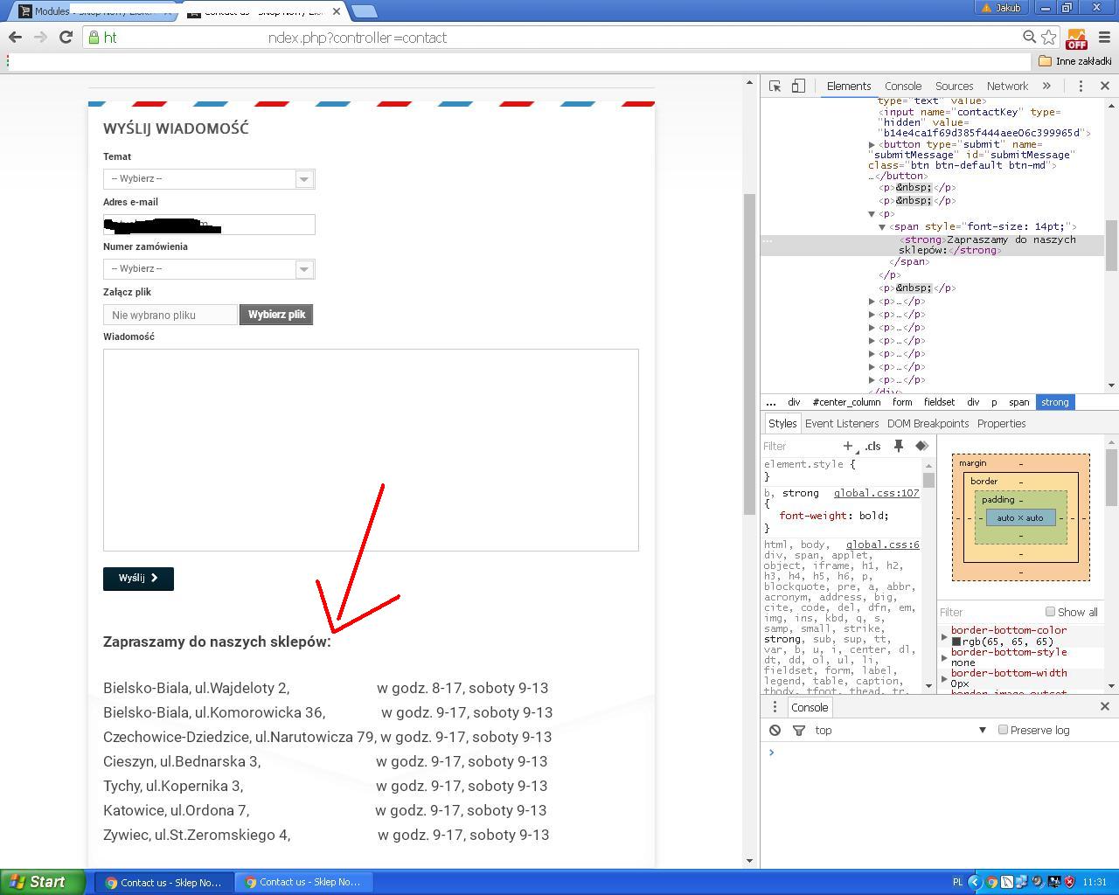
Task: Click the console filter funnel icon
Action: tap(798, 730)
